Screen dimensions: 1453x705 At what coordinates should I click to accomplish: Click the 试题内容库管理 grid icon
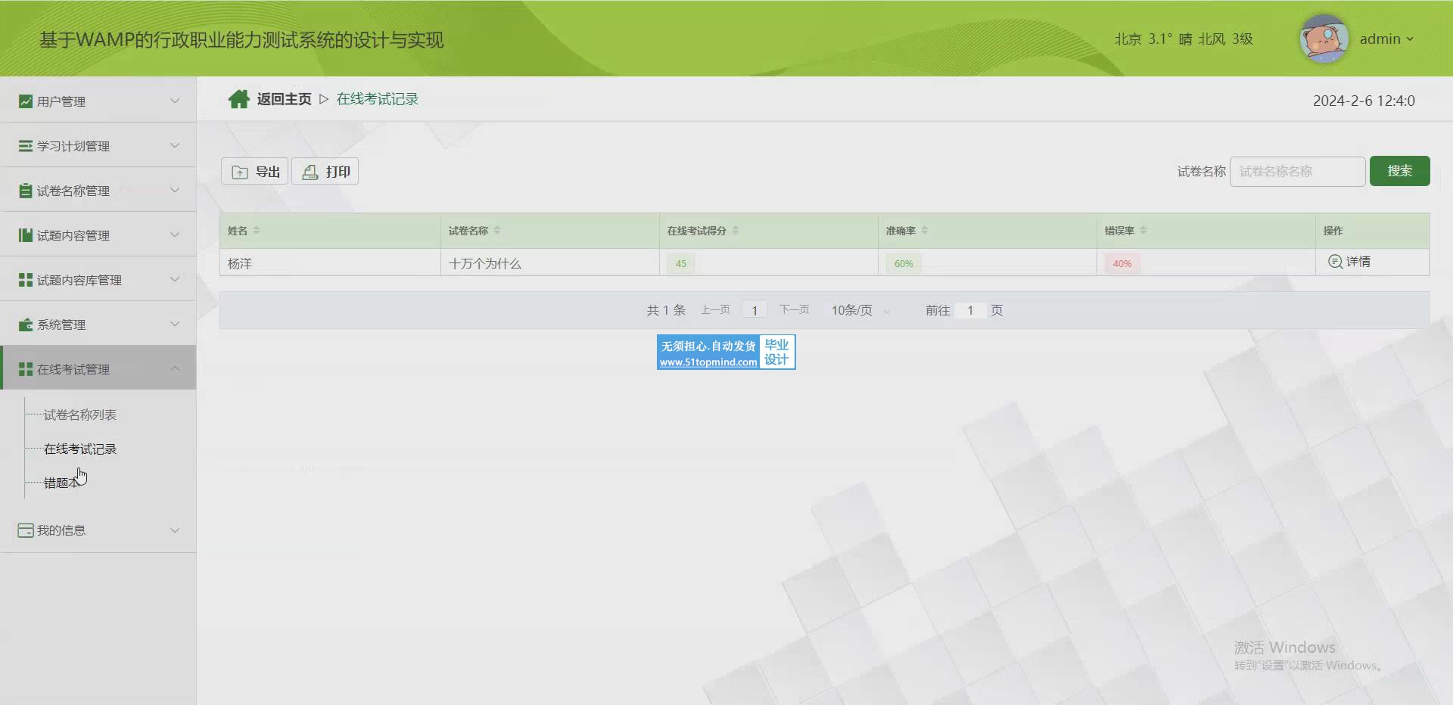[26, 279]
